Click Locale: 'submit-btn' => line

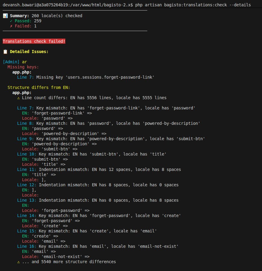50,149
